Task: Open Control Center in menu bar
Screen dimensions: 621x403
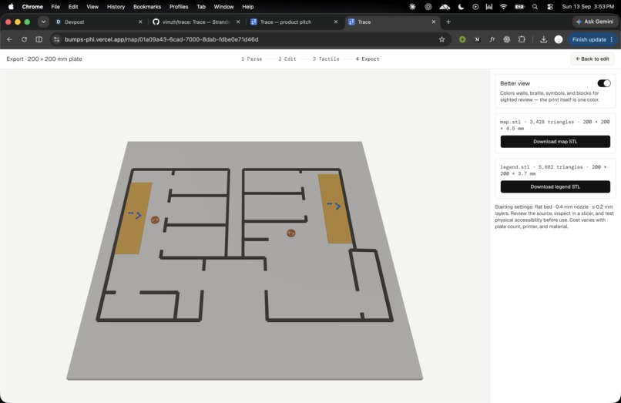Action: [549, 7]
